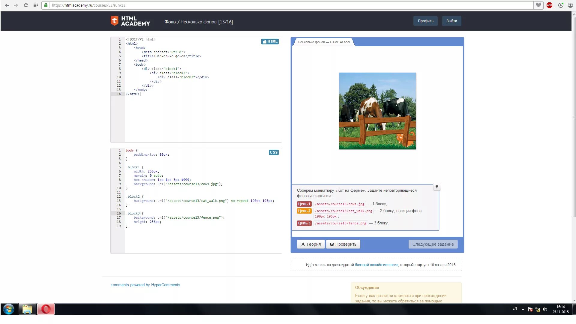Viewport: 576px width, 324px height.
Task: Open Opera from the taskbar
Action: 46,309
